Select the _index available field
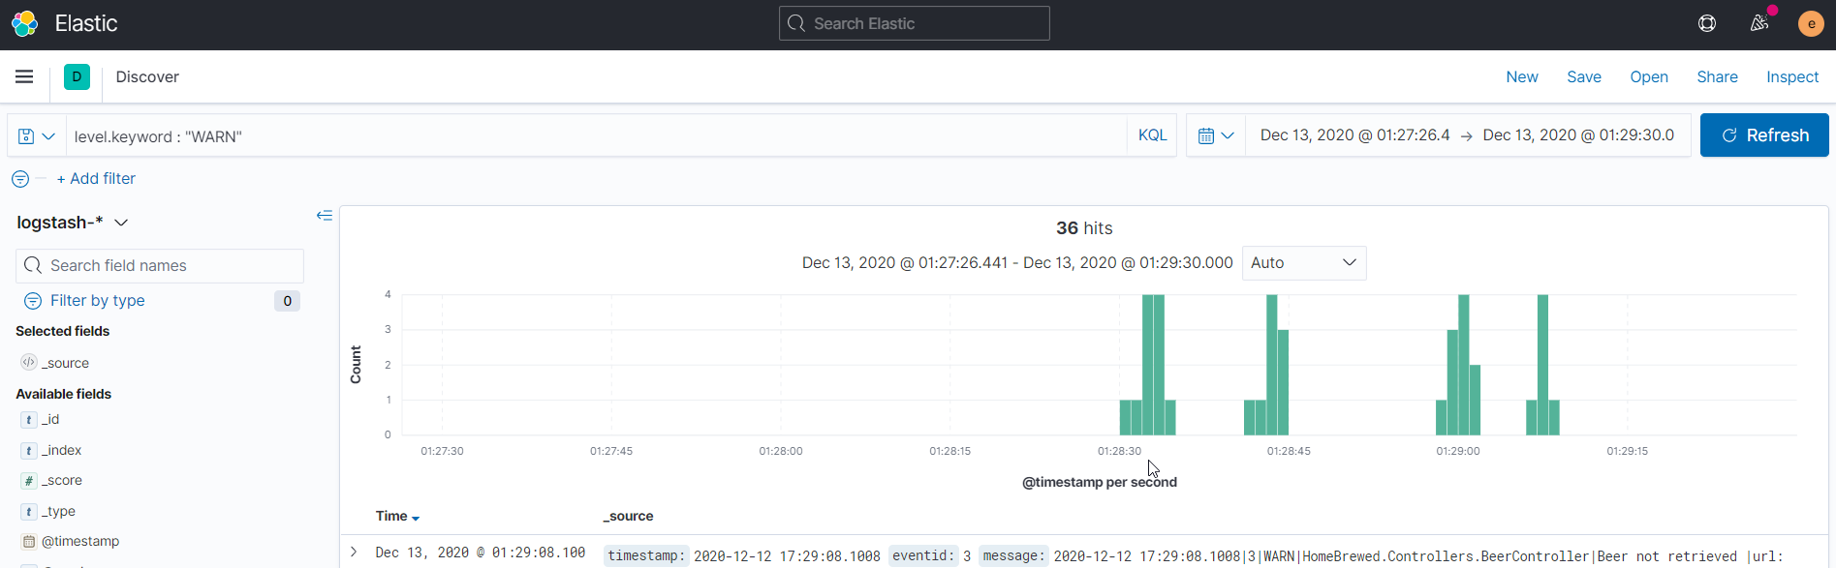The height and width of the screenshot is (568, 1836). [x=61, y=451]
